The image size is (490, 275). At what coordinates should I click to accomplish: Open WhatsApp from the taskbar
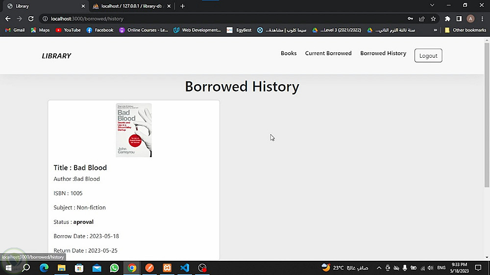(x=114, y=268)
